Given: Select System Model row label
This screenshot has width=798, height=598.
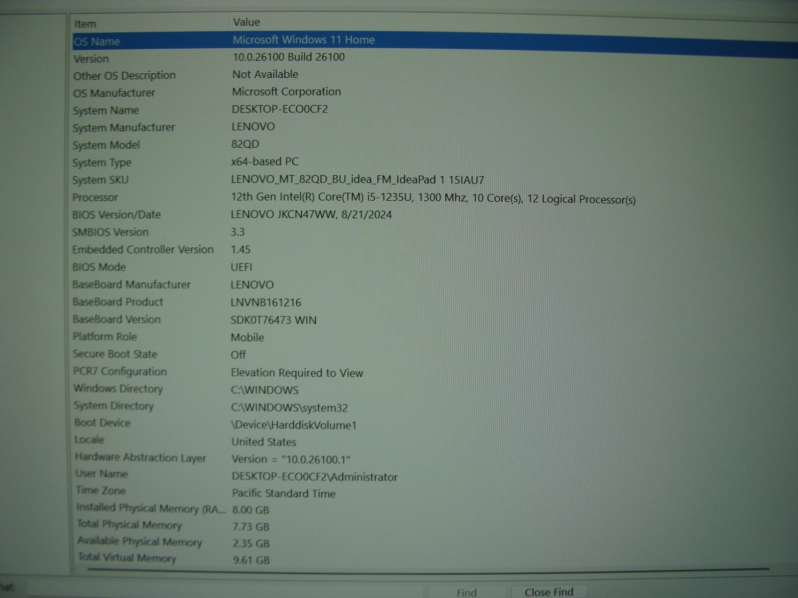Looking at the screenshot, I should (106, 145).
